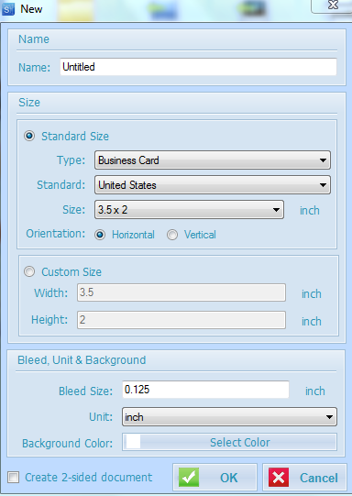Click the Name field containing Untitled
Image resolution: width=352 pixels, height=496 pixels.
click(x=198, y=67)
